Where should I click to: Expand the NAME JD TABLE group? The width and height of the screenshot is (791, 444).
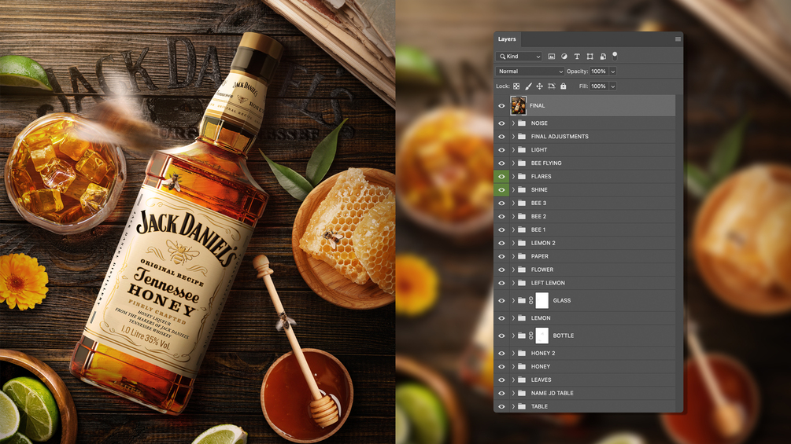[x=513, y=393]
